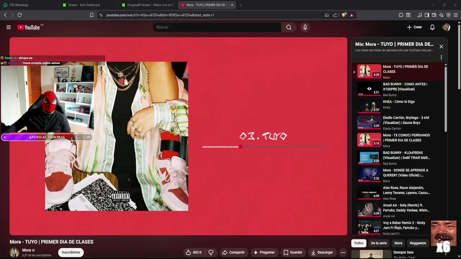Click the Crear button

coord(415,27)
